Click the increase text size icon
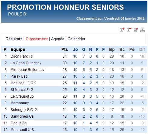The width and height of the screenshot is (148, 134). coord(122,30)
